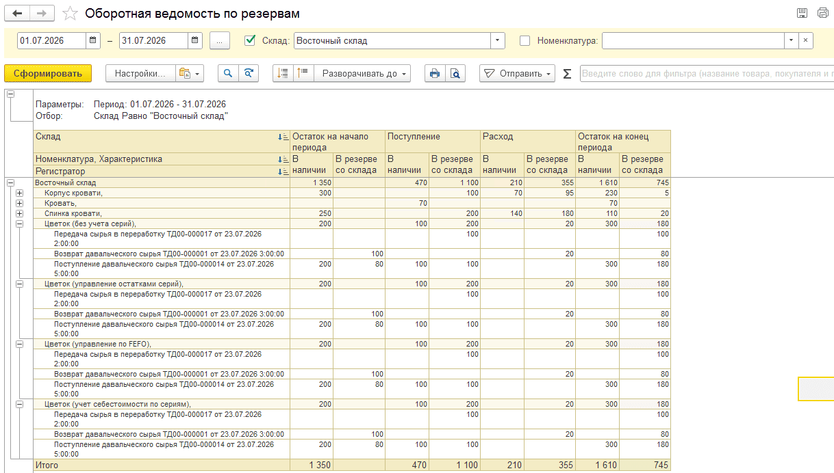Open the Настройки... button
The height and width of the screenshot is (473, 834).
(140, 74)
